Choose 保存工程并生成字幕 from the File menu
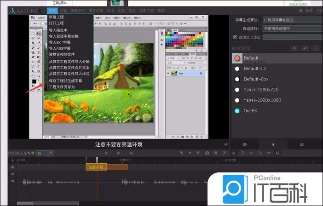 coord(65,80)
